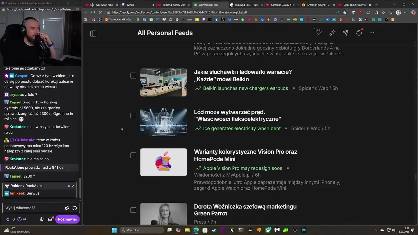Switch to the Silent Hill 2 tab

pos(354,5)
